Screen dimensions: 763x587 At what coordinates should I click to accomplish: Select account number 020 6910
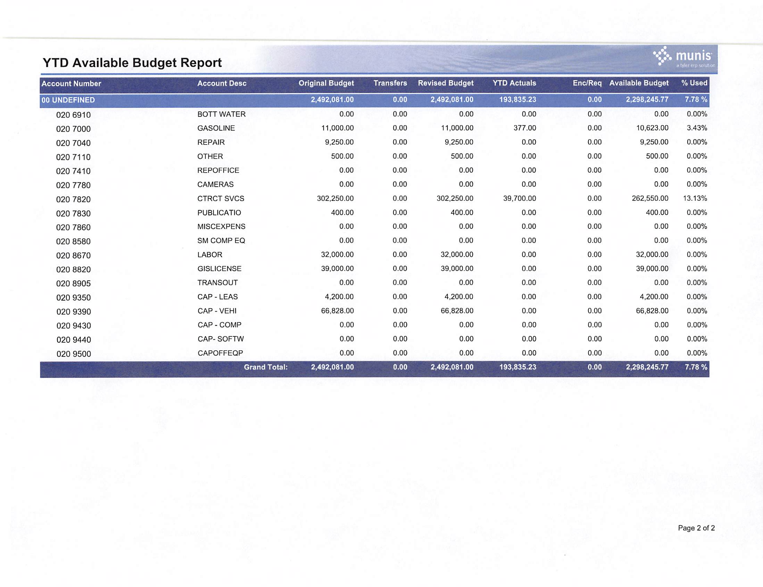tap(73, 115)
